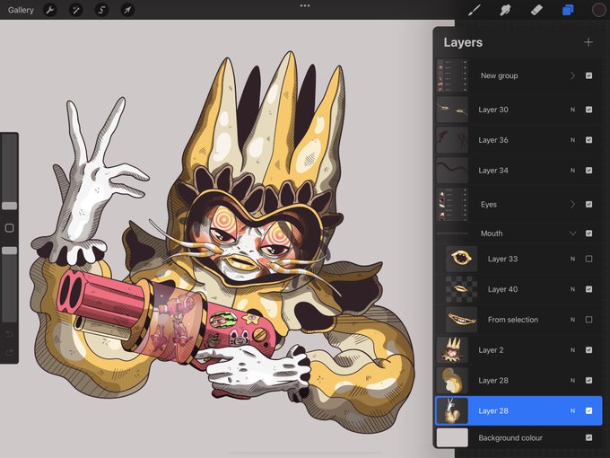Return to the Gallery

click(21, 10)
